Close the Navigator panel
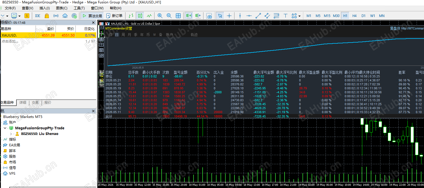424x188 pixels. [x=93, y=111]
